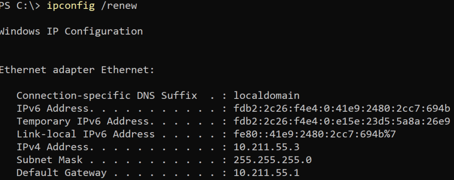
Task: Click the Connection-specific DNS Suffix label
Action: (x=106, y=96)
